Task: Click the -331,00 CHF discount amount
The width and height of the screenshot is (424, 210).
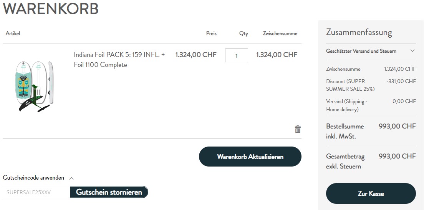Action: coord(401,81)
